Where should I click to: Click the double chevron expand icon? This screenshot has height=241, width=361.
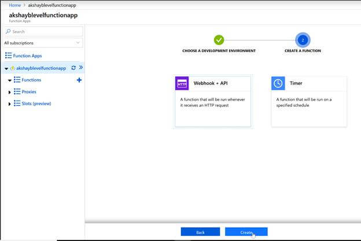[x=81, y=68]
